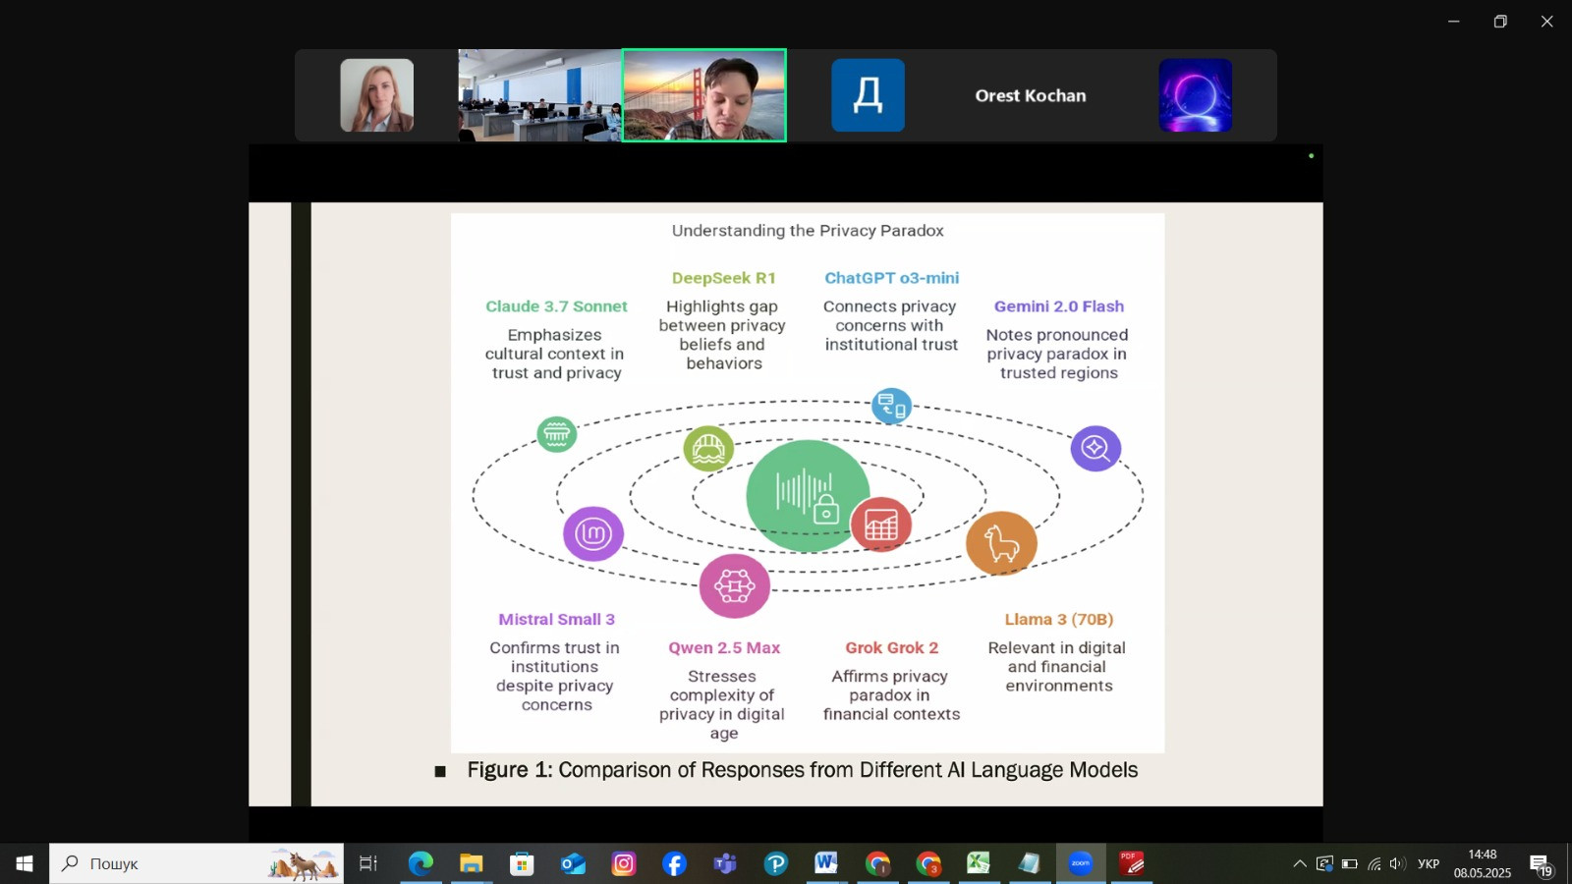The image size is (1572, 884).
Task: Select the classroom participant video thumbnail
Action: pyautogui.click(x=539, y=95)
